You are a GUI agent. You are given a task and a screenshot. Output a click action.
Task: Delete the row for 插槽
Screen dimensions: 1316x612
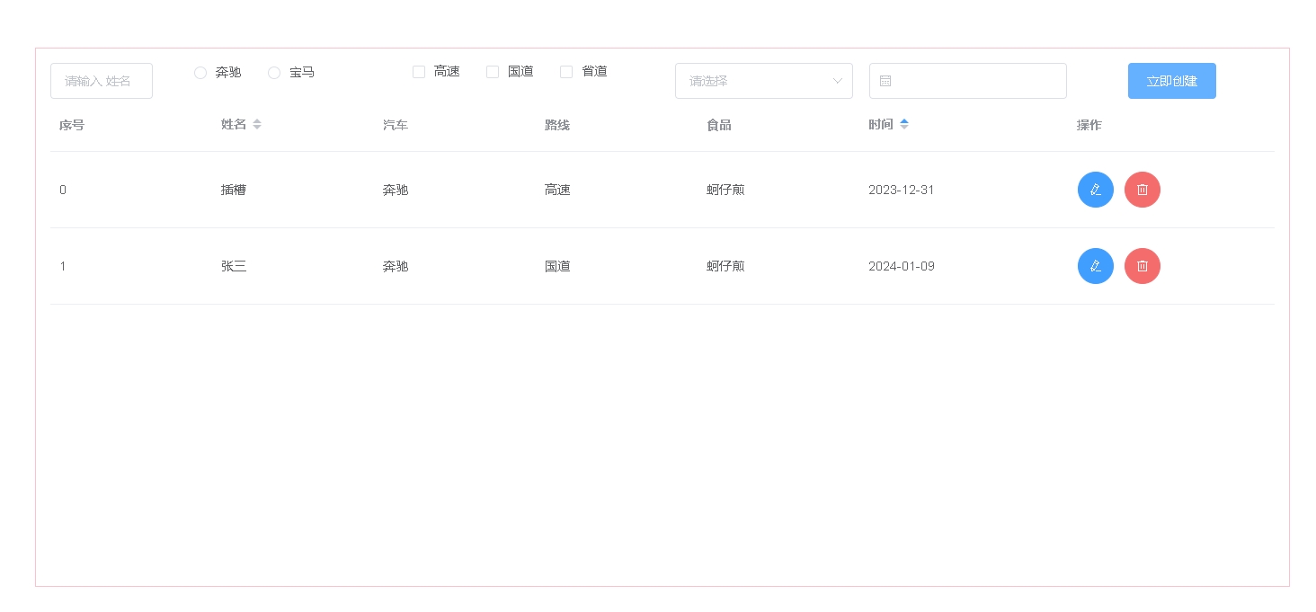[1142, 190]
